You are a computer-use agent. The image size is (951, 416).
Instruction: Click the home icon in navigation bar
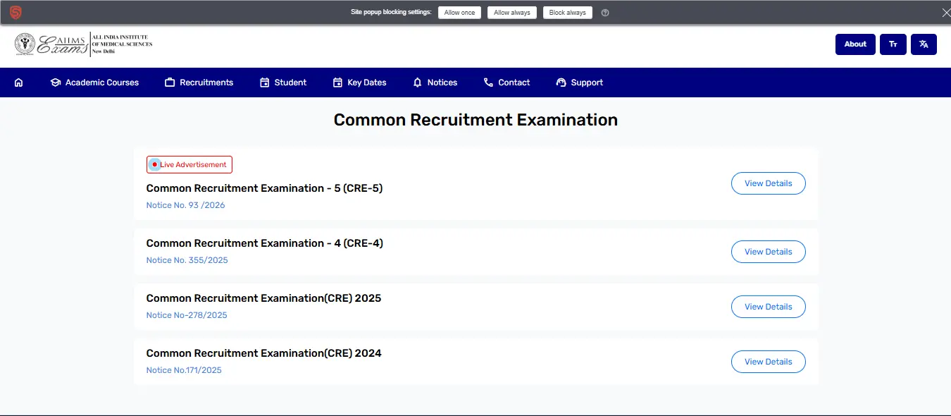(x=18, y=82)
